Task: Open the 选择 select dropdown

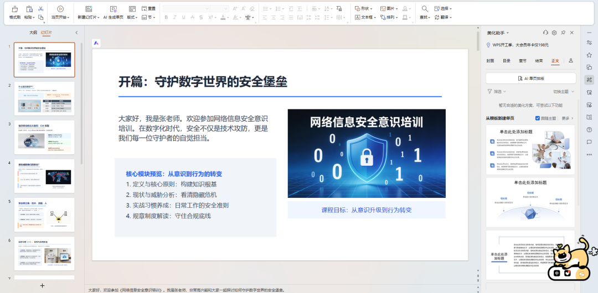Action: point(443,8)
